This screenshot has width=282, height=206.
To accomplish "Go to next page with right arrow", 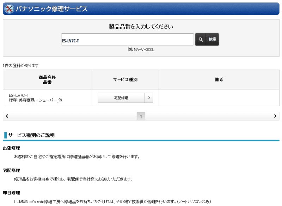I will coord(275,116).
